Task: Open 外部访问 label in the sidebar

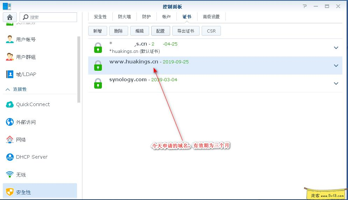Action: coord(26,122)
